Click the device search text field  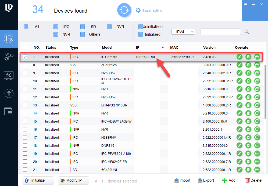[220, 32]
